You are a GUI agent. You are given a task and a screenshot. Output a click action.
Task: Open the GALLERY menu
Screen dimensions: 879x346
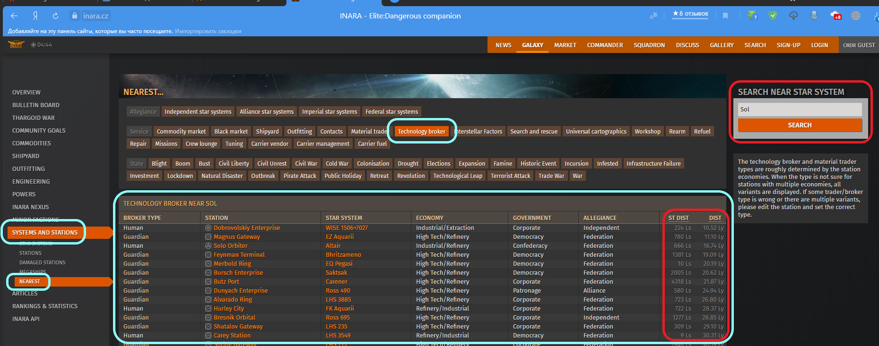[722, 45]
